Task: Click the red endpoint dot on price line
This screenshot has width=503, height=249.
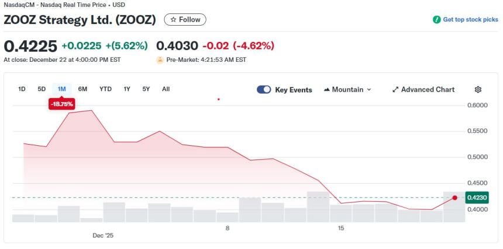Action: pos(455,198)
